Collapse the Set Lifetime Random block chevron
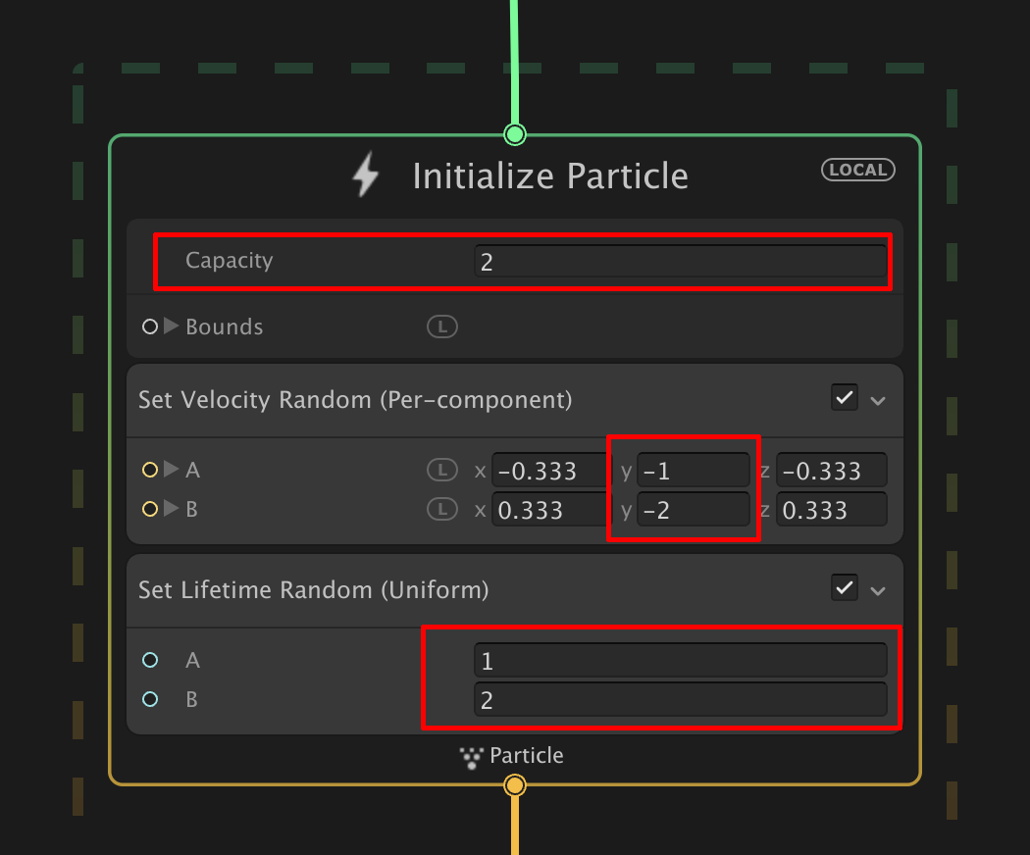 click(x=878, y=590)
